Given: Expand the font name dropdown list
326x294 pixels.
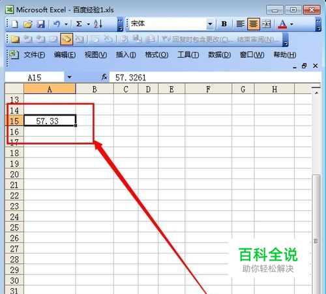Looking at the screenshot, I should (x=210, y=24).
